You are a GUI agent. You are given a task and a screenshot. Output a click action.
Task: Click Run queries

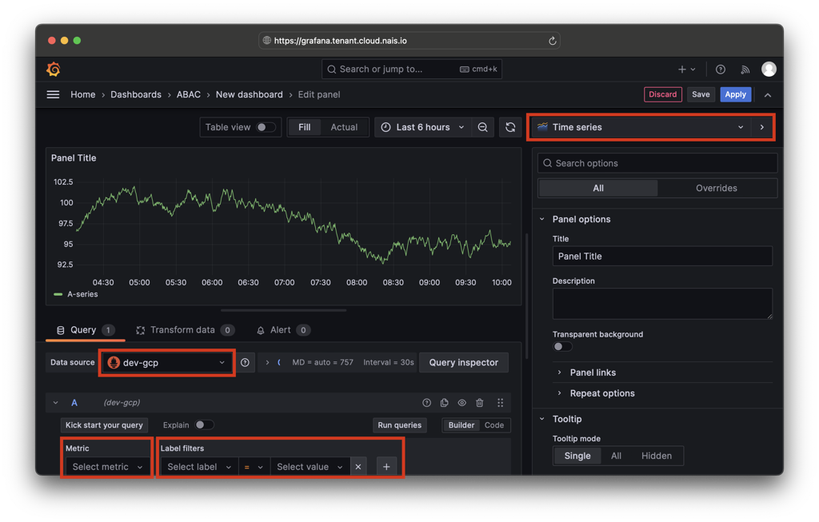399,425
